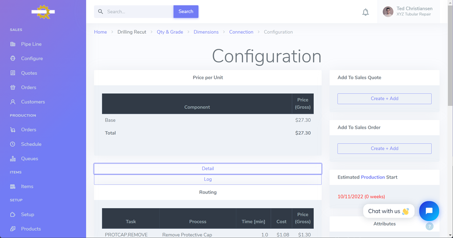Open the chat bubble widget
453x238 pixels.
click(x=429, y=211)
